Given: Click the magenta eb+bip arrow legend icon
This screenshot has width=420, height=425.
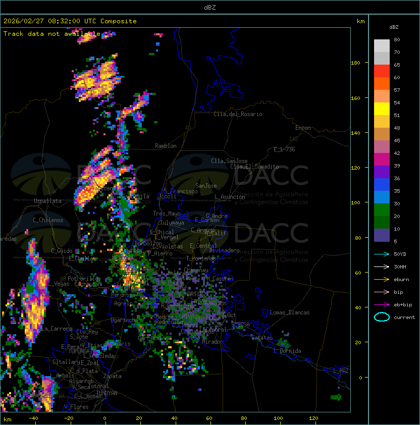Looking at the screenshot, I should pos(382,305).
